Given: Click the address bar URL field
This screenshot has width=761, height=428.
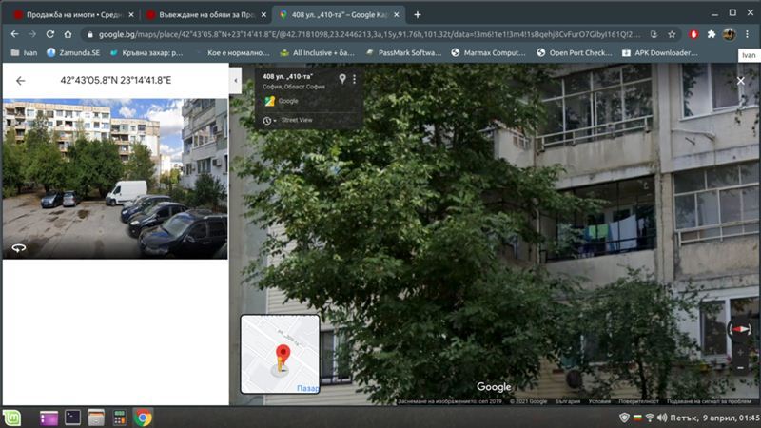Looking at the screenshot, I should click(x=380, y=33).
